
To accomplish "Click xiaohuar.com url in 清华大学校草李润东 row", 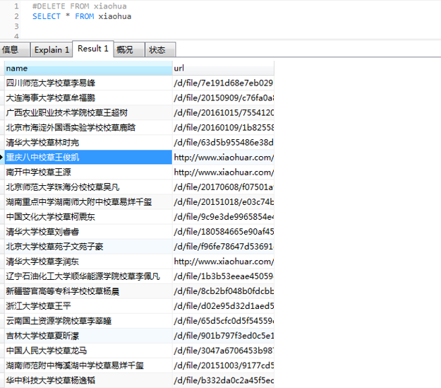I will [x=223, y=261].
